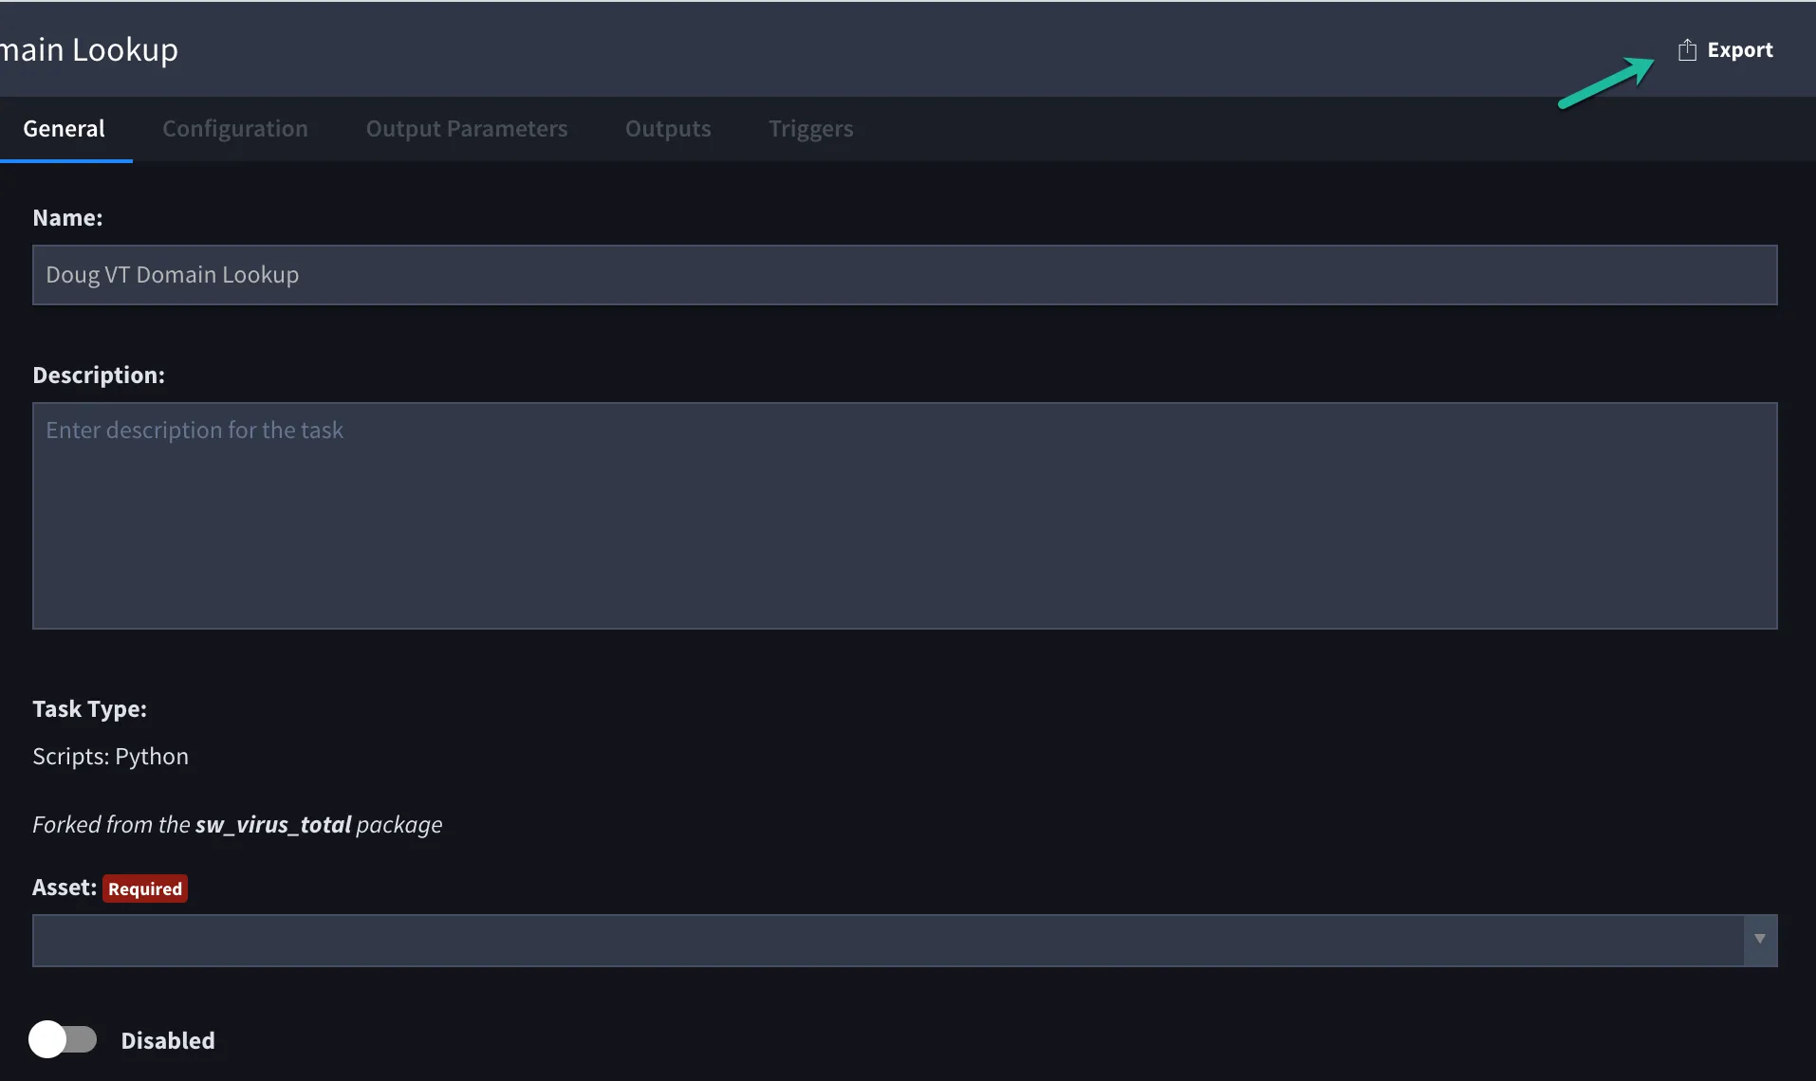Open the Triggers tab
This screenshot has width=1816, height=1081.
click(x=810, y=128)
